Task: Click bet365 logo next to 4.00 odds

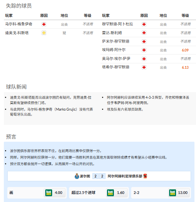Action: [49, 193]
